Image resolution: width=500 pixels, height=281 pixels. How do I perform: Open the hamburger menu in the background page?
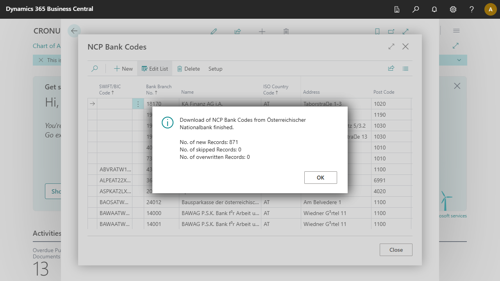456,31
